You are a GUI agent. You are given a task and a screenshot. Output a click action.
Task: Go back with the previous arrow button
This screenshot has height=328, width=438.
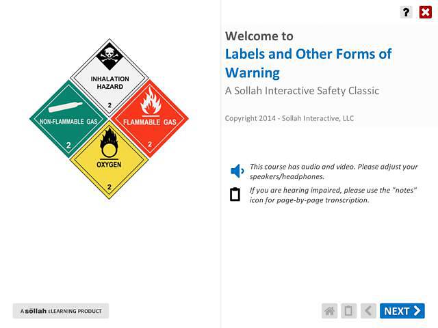tap(368, 311)
